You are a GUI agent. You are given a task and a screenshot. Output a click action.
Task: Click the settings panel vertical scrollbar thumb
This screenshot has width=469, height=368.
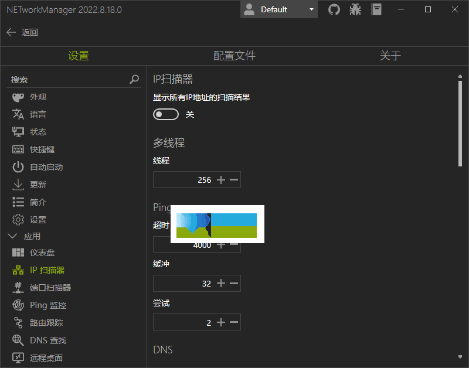coord(460,124)
